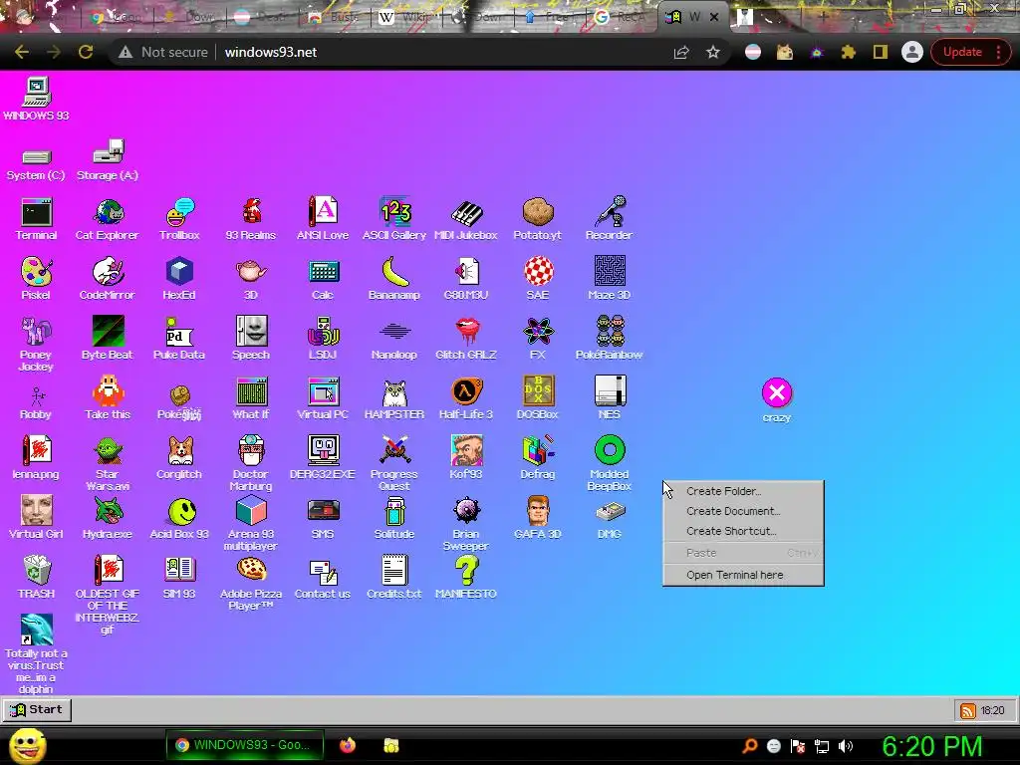Viewport: 1020px width, 765px height.
Task: Open Firefox from the OS taskbar
Action: click(x=348, y=745)
